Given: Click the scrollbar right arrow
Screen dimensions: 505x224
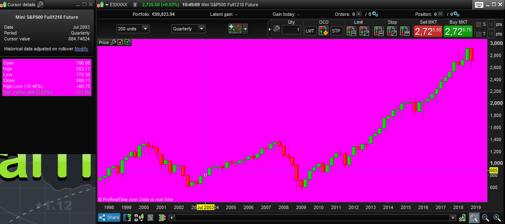Looking at the screenshot, I should coord(452,218).
